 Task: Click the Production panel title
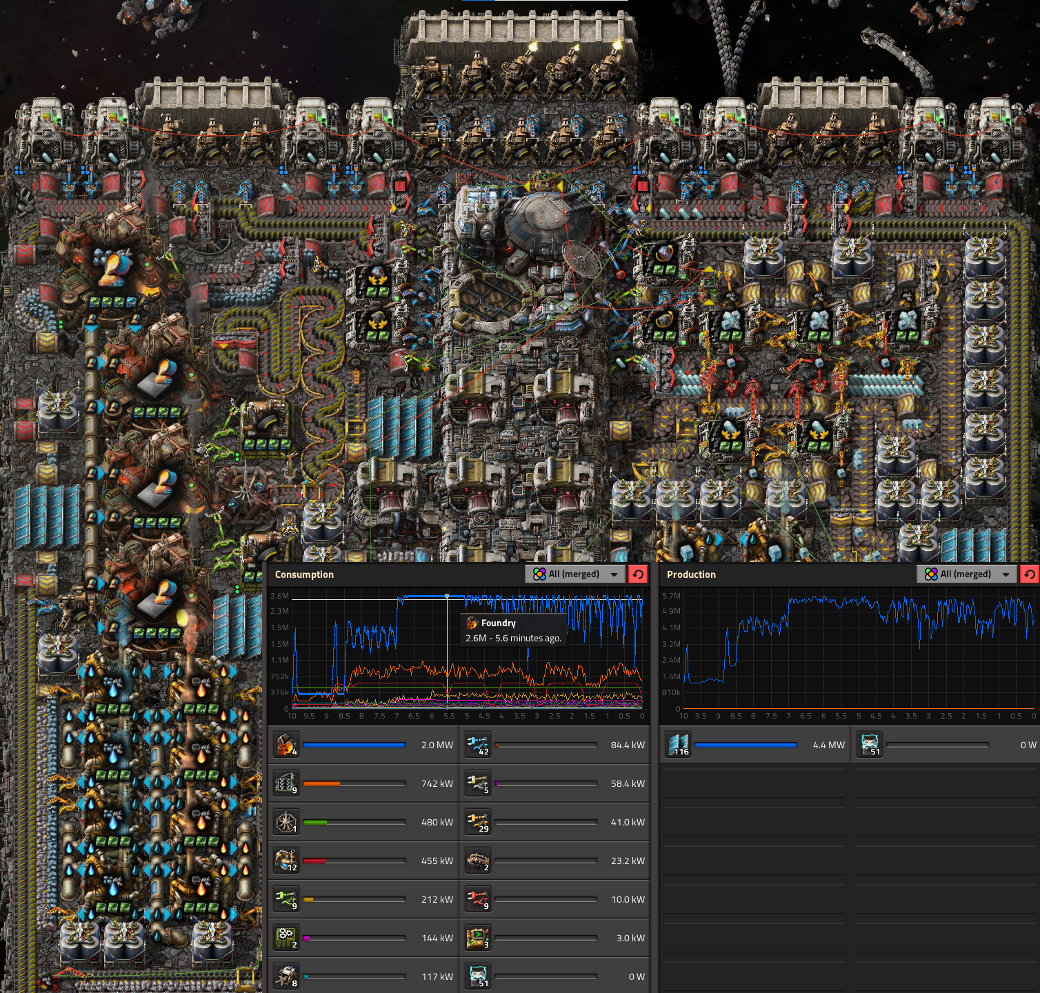point(691,574)
